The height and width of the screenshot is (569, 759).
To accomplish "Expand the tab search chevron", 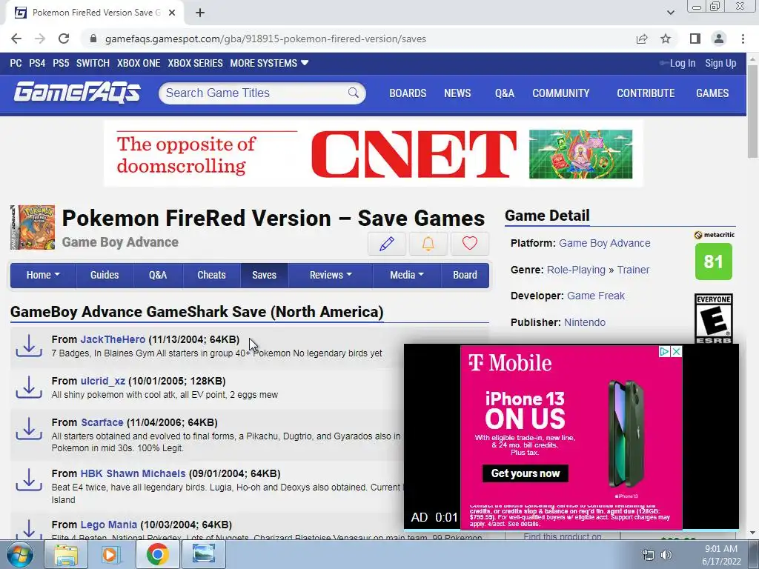I will click(670, 13).
